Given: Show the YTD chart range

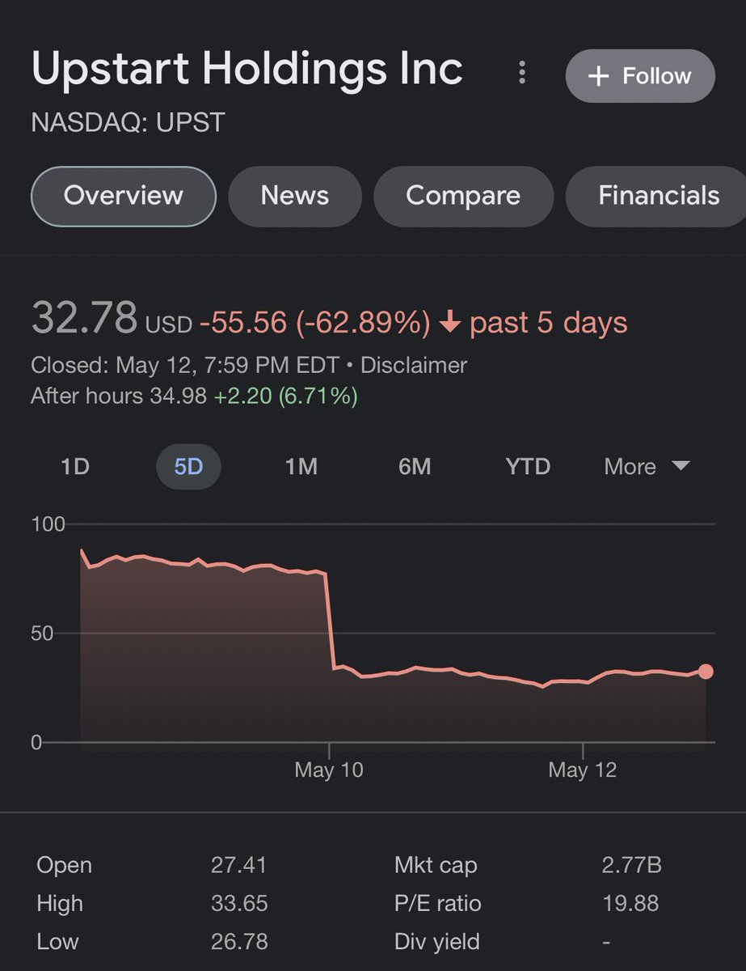Looking at the screenshot, I should coord(528,467).
